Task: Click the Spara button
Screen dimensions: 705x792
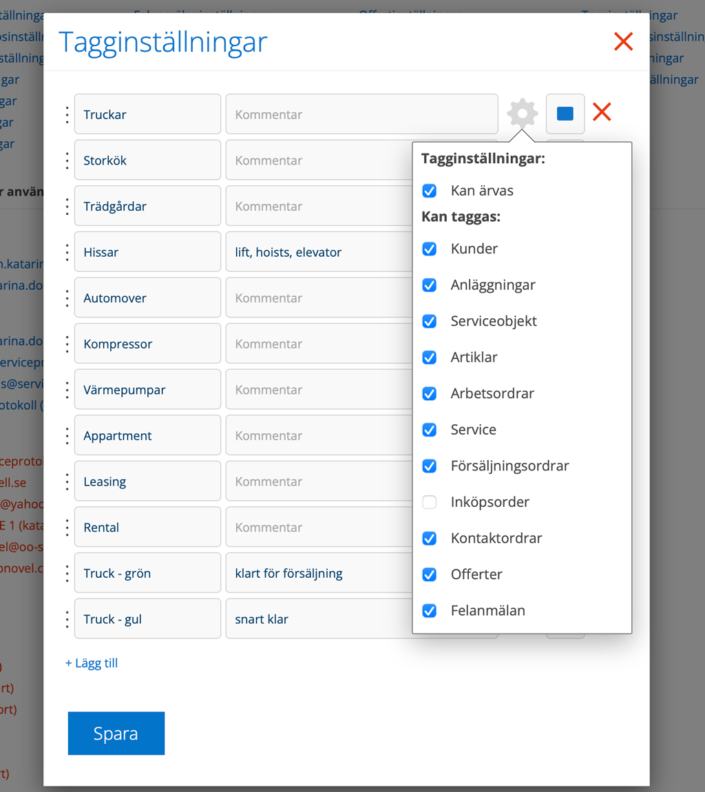Action: point(116,733)
